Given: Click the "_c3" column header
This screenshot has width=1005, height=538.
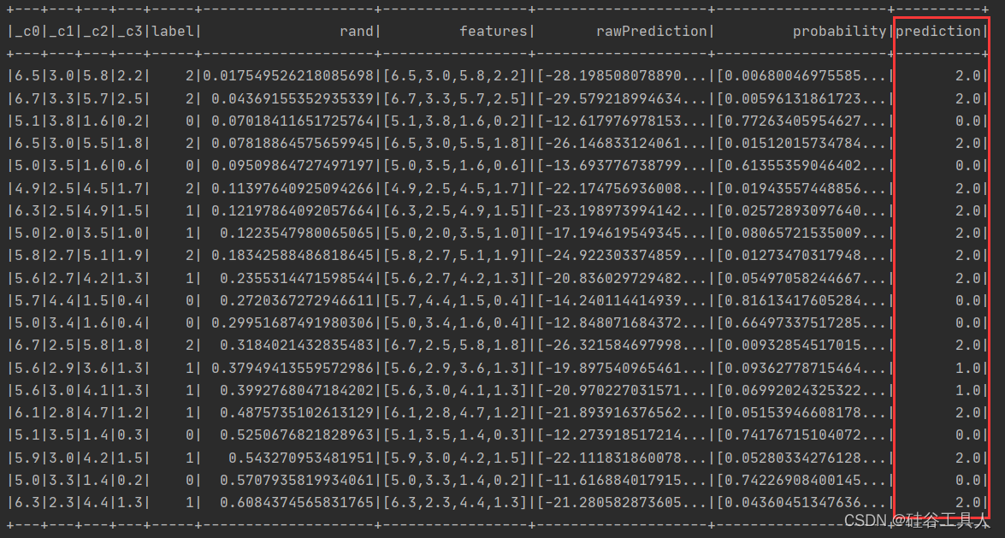Looking at the screenshot, I should point(129,32).
